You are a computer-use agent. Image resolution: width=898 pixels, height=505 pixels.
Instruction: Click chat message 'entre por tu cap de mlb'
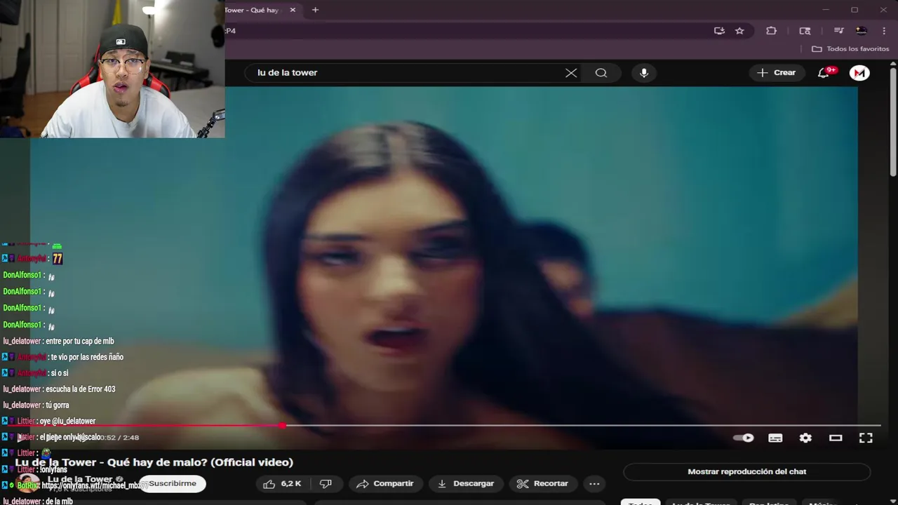[x=80, y=341]
